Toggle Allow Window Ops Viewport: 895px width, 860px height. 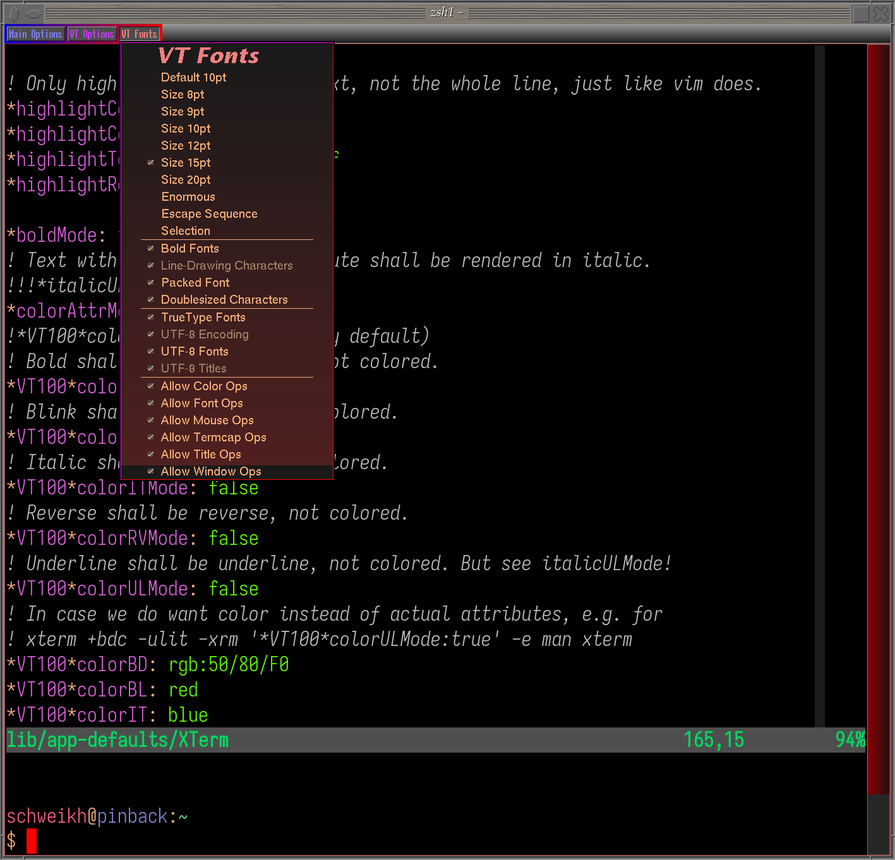210,472
